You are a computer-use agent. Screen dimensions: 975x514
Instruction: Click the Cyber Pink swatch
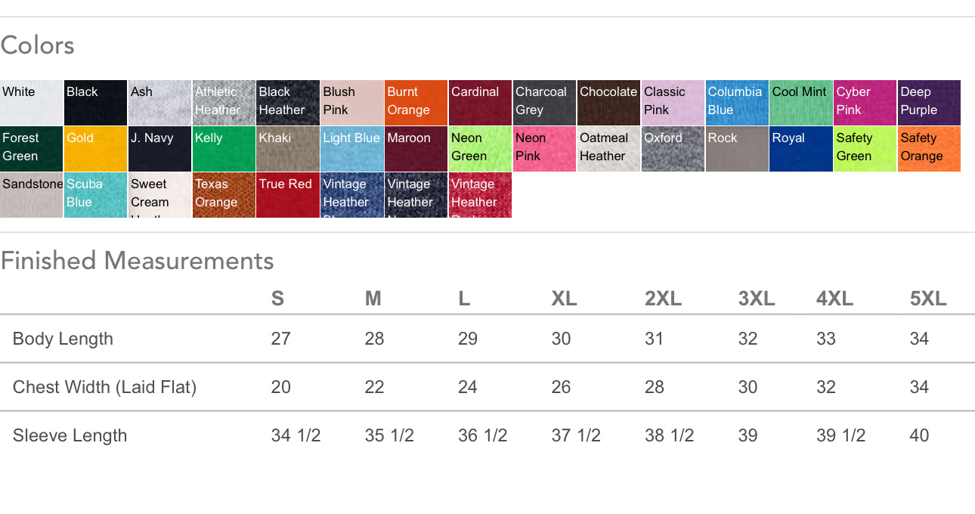[x=865, y=103]
